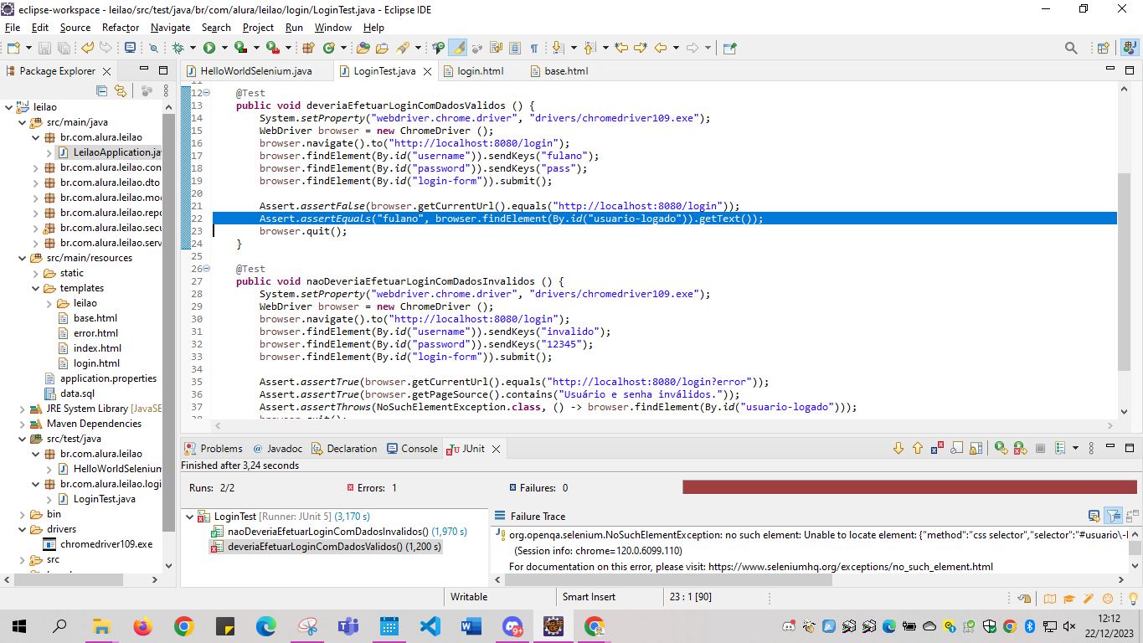Collapse all in Package Explorer
Screen dimensions: 1143x643
102,91
